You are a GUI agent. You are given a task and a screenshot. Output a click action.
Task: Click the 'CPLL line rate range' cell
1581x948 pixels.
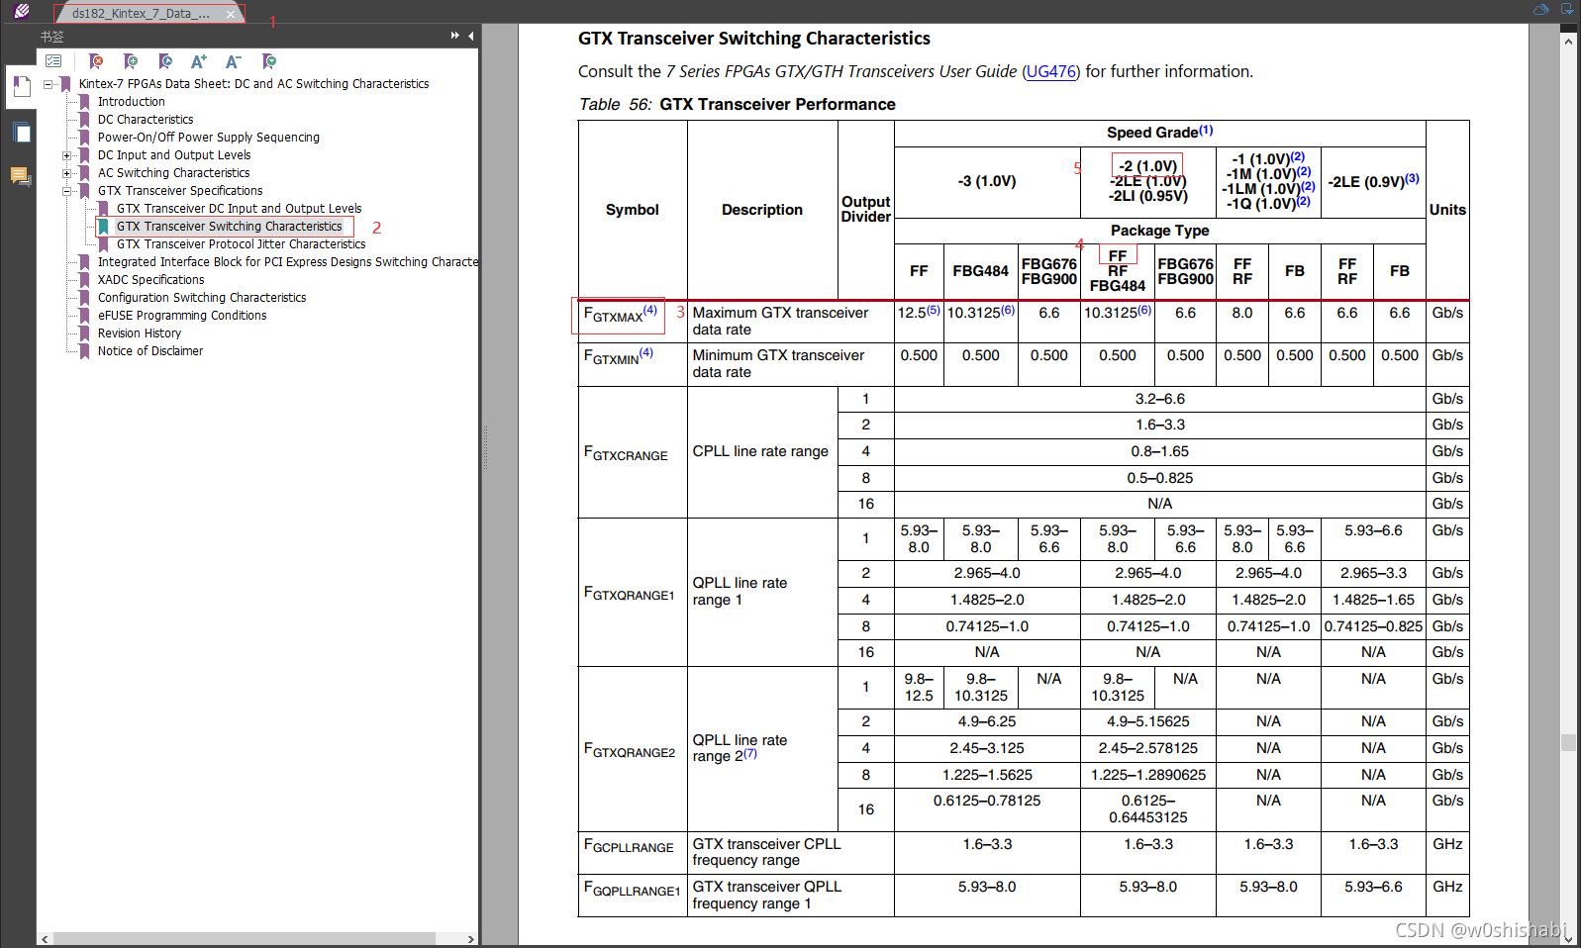click(760, 451)
